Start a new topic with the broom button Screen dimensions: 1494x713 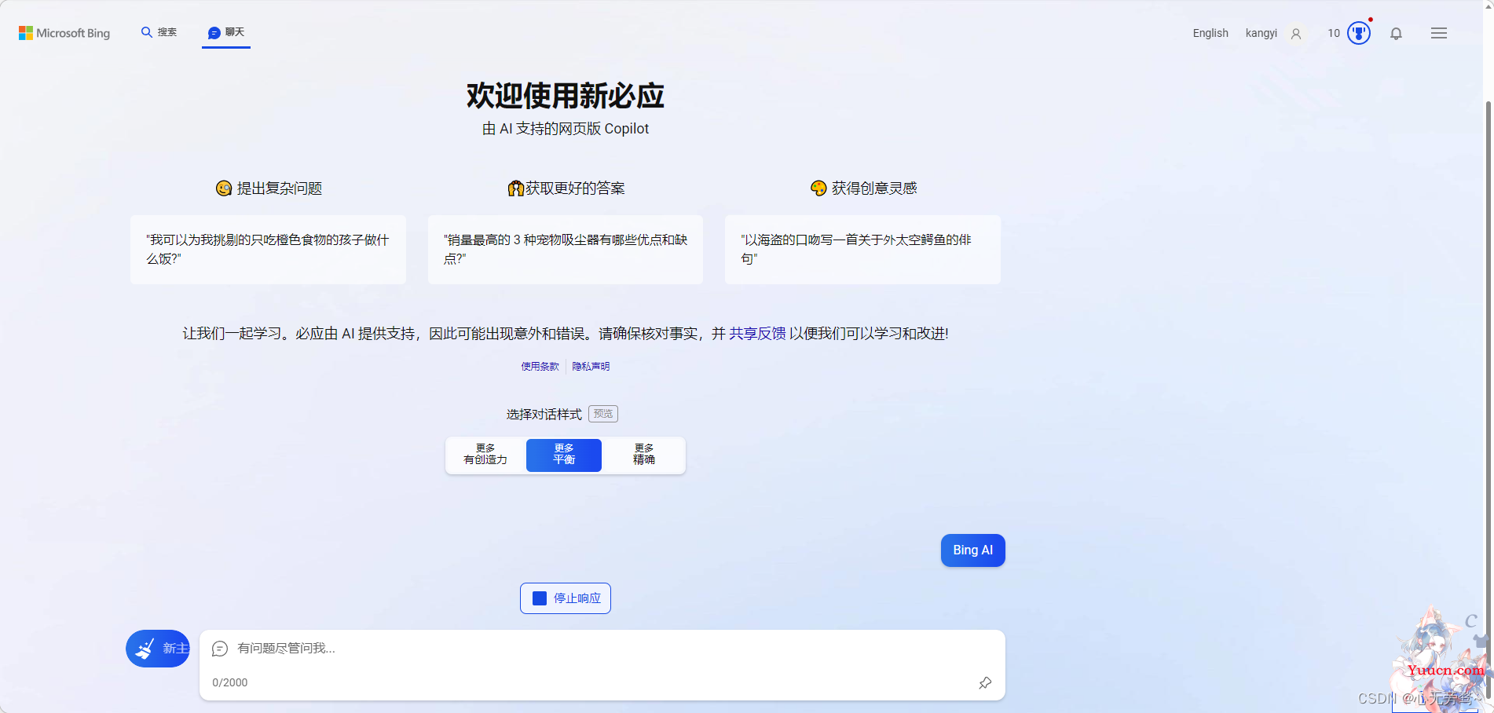point(158,649)
